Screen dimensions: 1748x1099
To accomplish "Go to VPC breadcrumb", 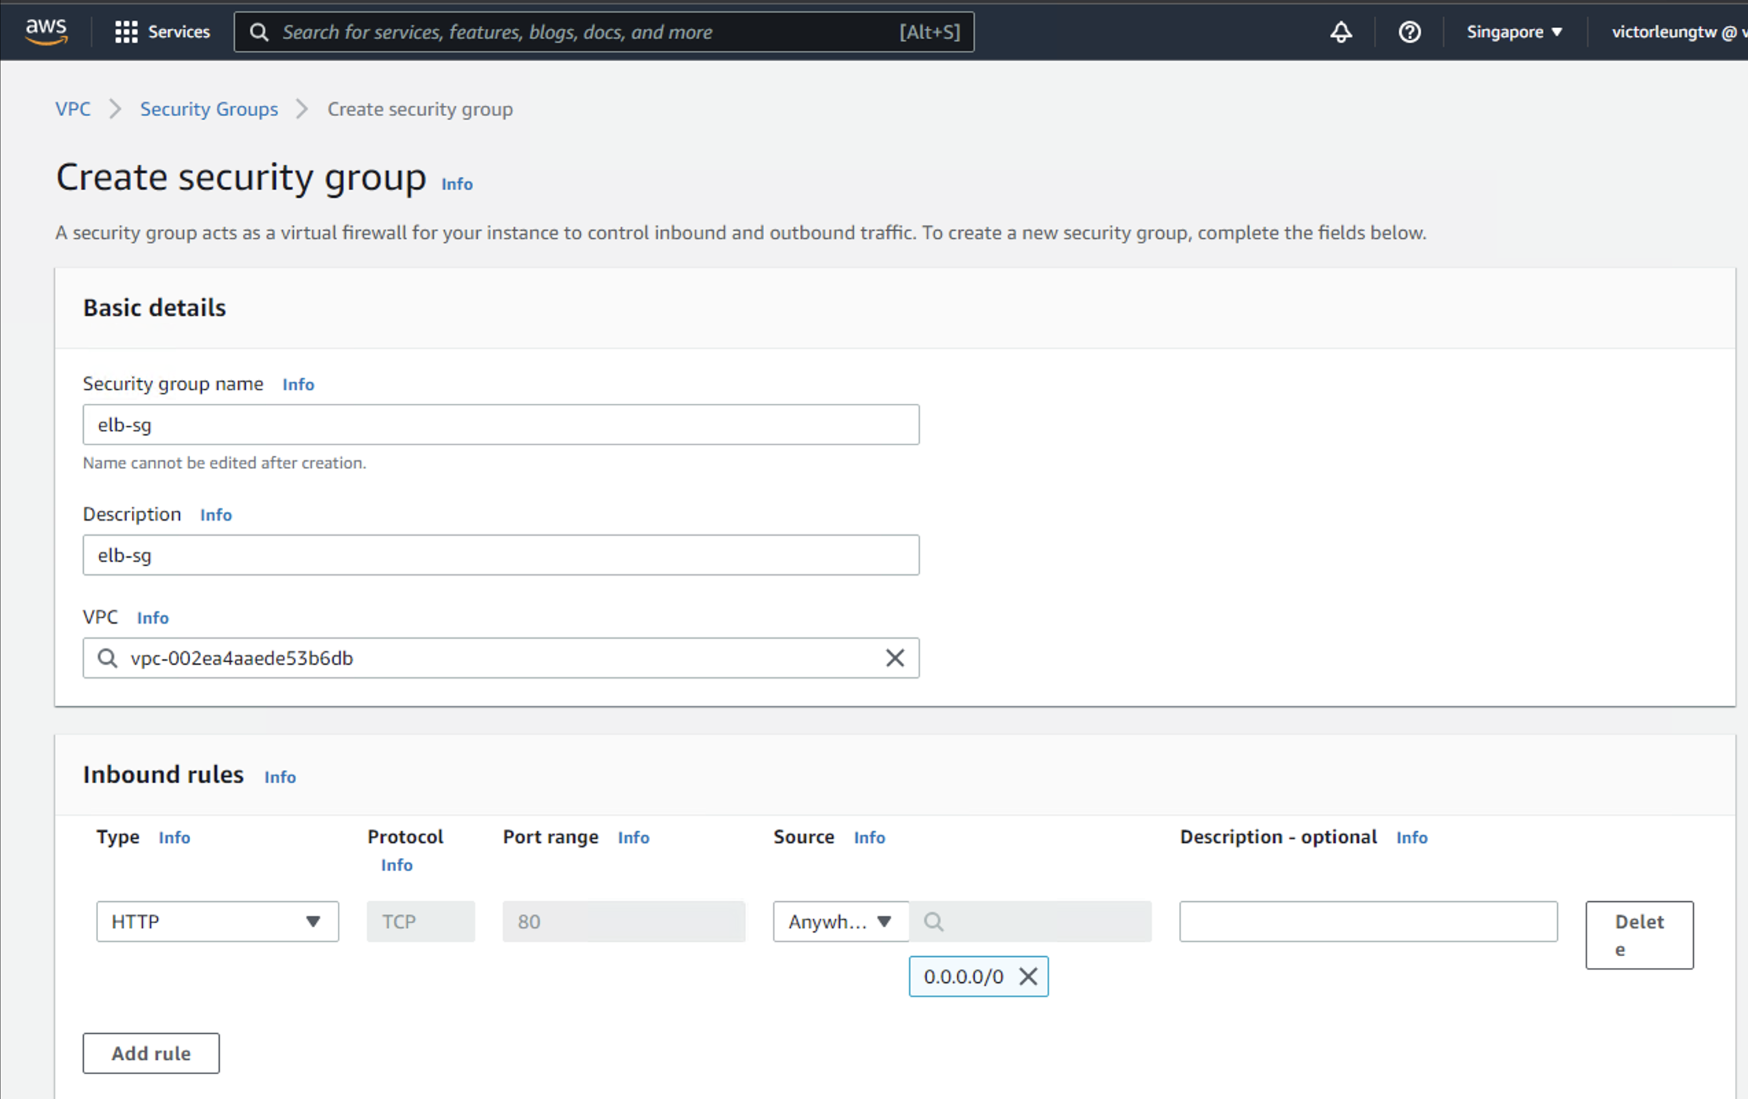I will click(73, 109).
